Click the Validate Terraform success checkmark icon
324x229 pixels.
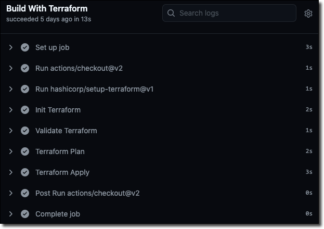24,131
